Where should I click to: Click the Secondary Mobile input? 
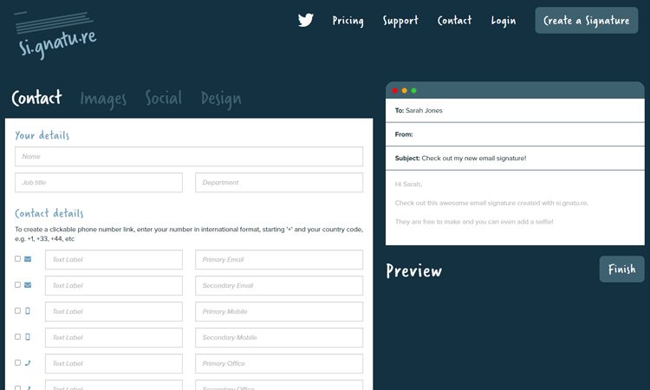[279, 338]
